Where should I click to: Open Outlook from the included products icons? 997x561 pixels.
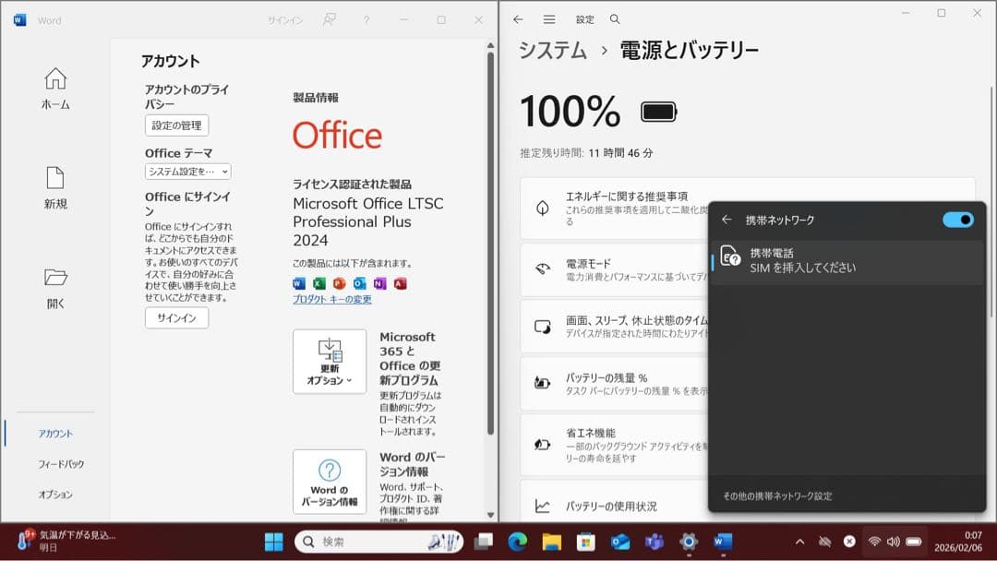pos(359,283)
